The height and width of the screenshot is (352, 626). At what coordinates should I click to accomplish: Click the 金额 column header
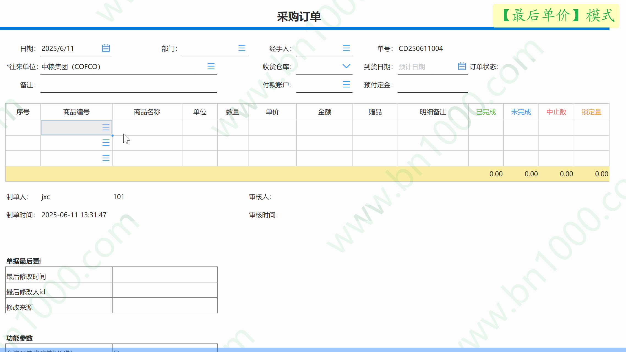[325, 112]
